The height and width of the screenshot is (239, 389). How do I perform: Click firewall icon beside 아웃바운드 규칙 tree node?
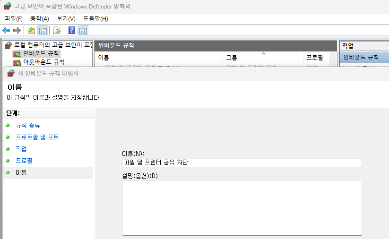17,62
